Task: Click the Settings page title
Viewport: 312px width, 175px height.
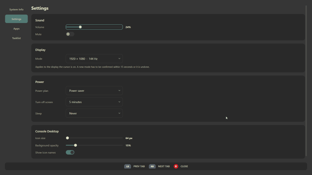Action: click(40, 8)
